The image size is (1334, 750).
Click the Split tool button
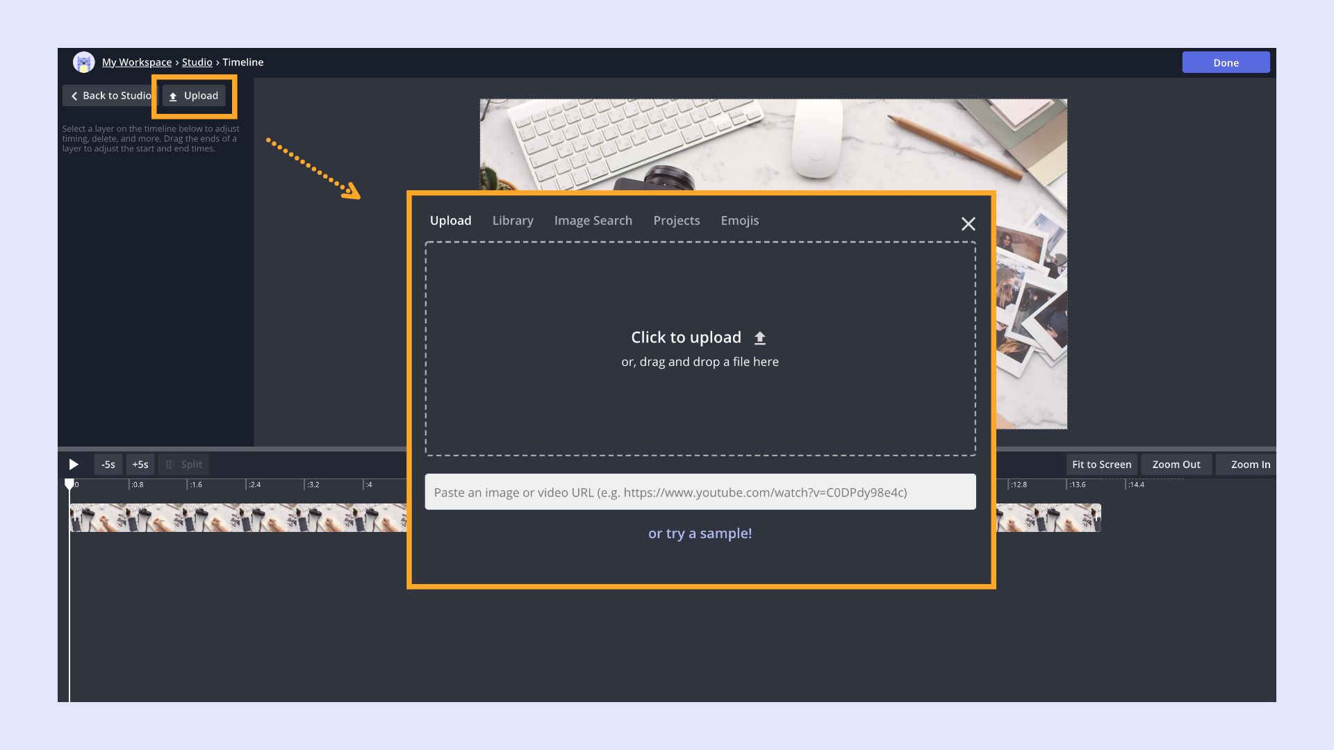click(184, 465)
